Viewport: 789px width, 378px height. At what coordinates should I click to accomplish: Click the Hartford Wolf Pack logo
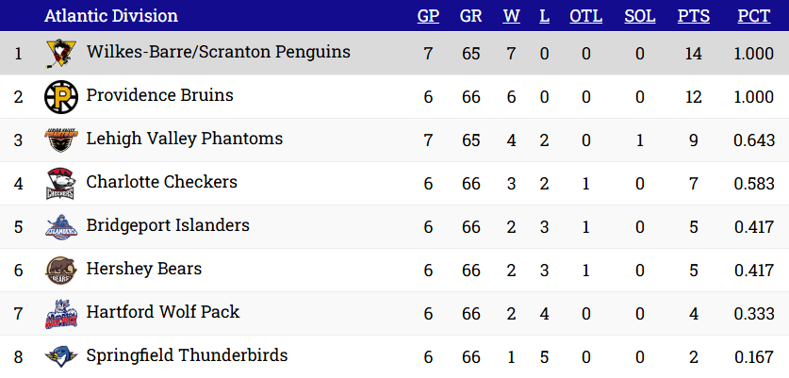pyautogui.click(x=58, y=314)
